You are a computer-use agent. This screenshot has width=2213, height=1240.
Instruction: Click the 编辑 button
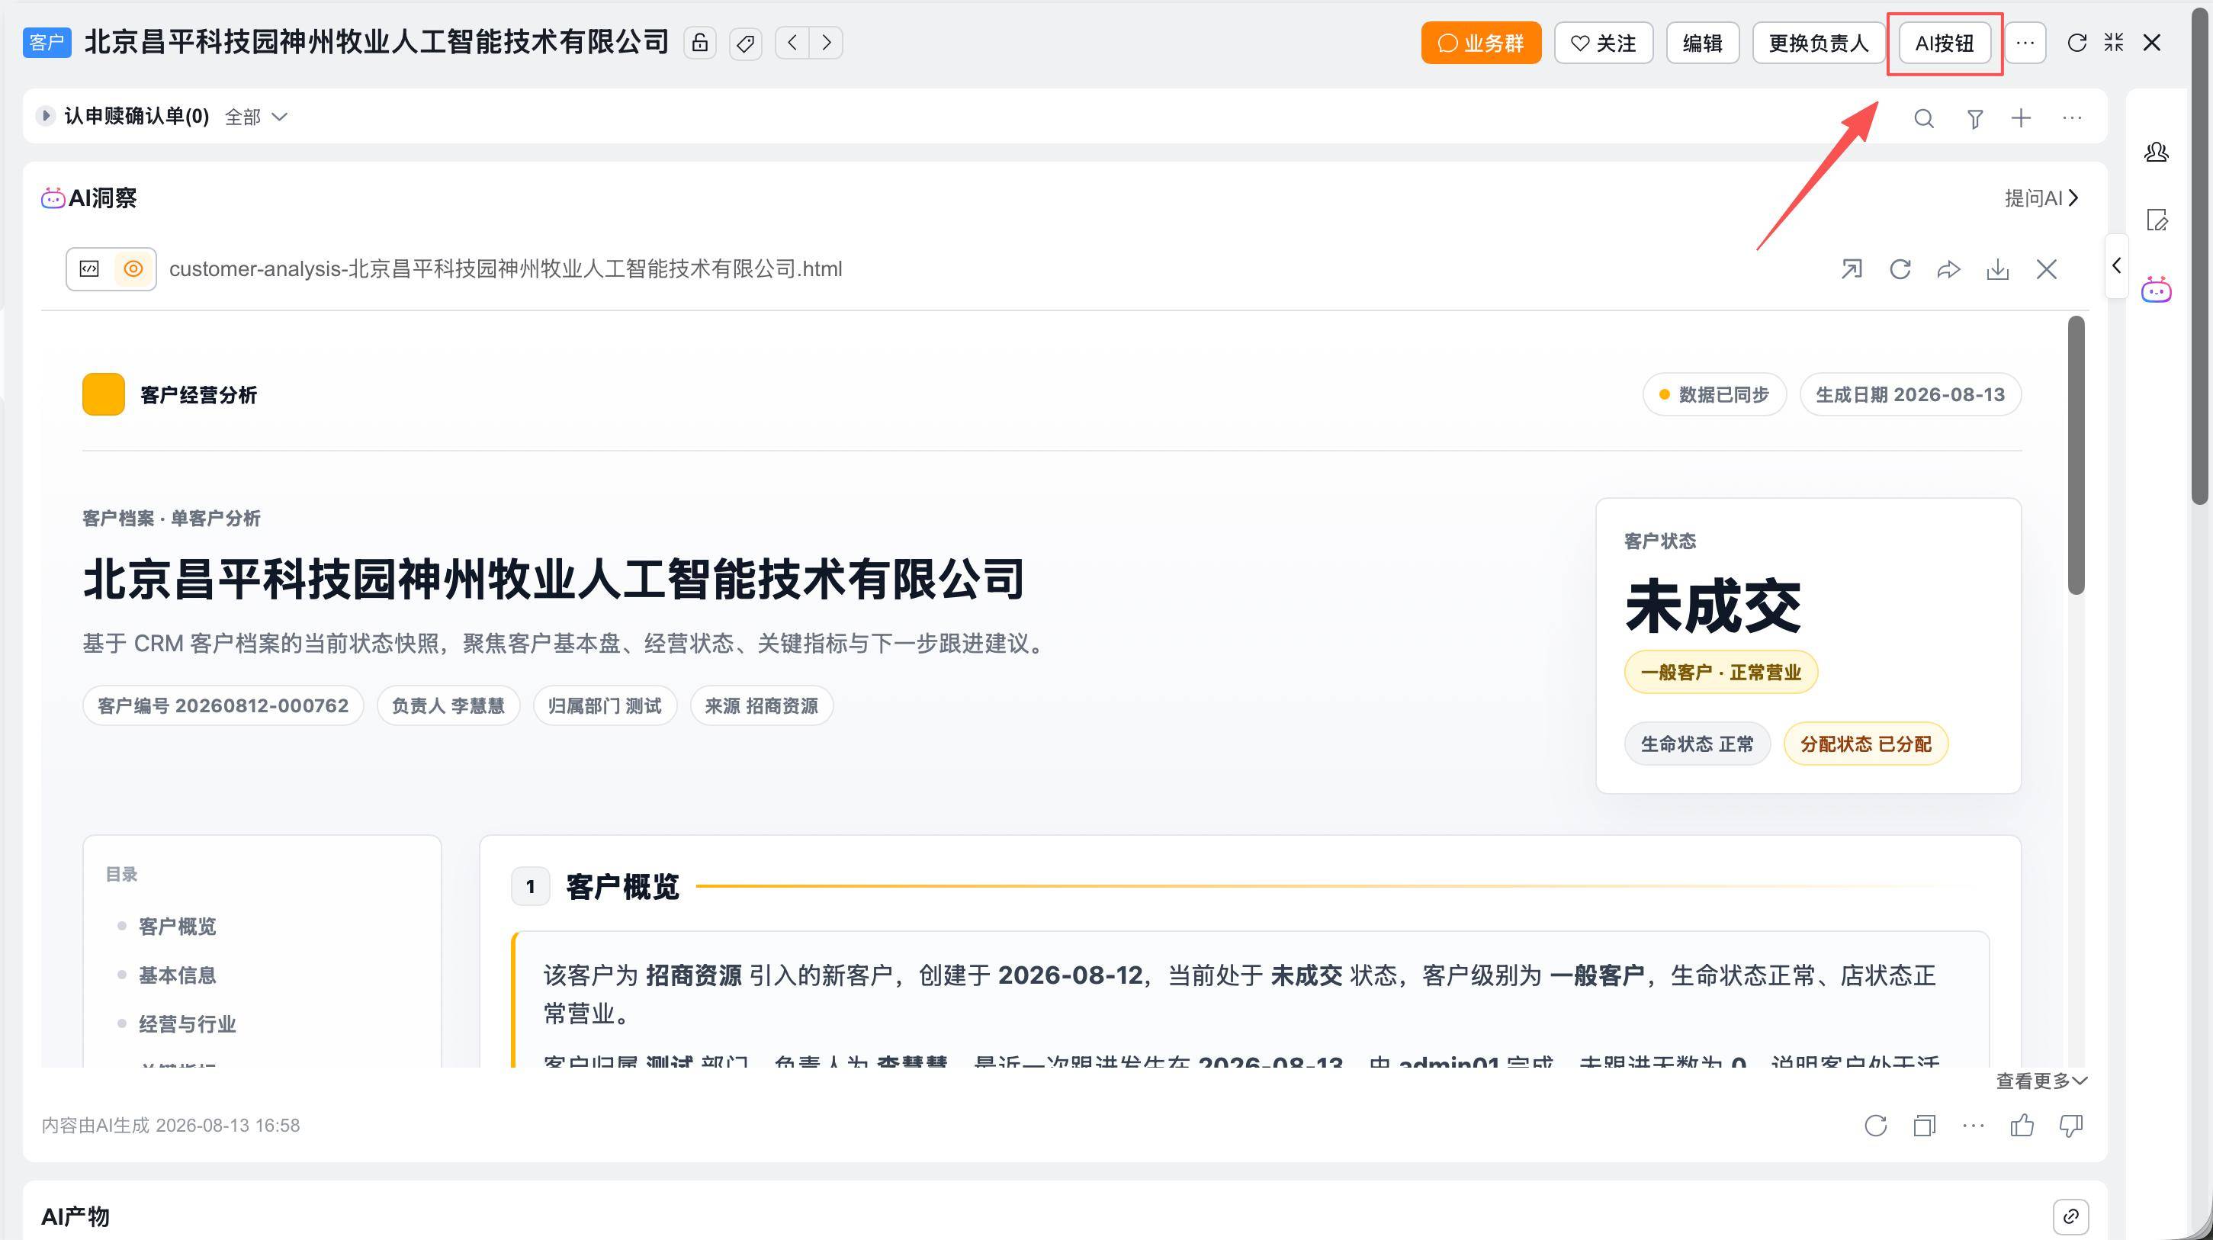(x=1703, y=43)
